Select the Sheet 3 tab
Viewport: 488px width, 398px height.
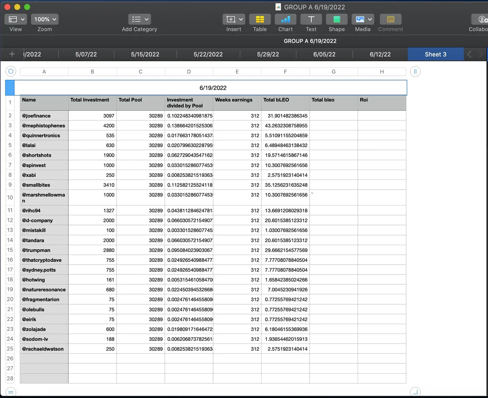point(436,54)
